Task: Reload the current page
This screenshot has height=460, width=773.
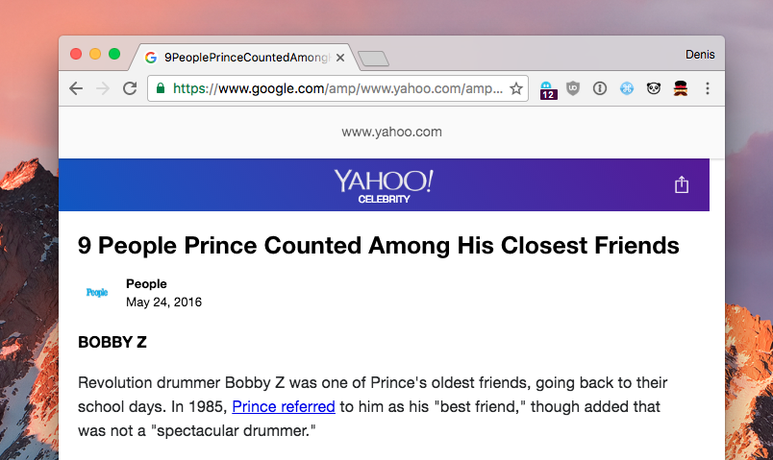Action: pyautogui.click(x=130, y=88)
